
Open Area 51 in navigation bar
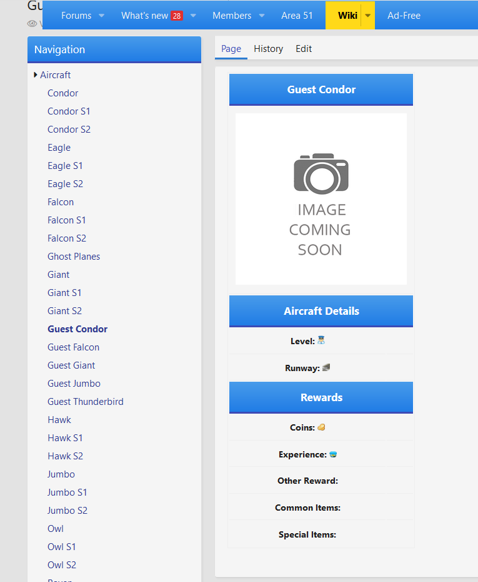tap(297, 16)
